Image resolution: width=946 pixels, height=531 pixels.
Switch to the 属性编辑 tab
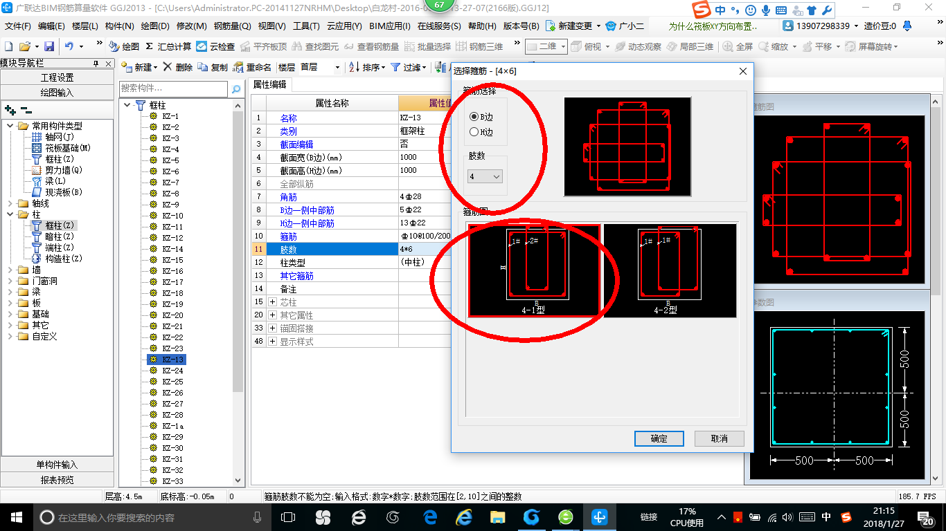click(269, 85)
